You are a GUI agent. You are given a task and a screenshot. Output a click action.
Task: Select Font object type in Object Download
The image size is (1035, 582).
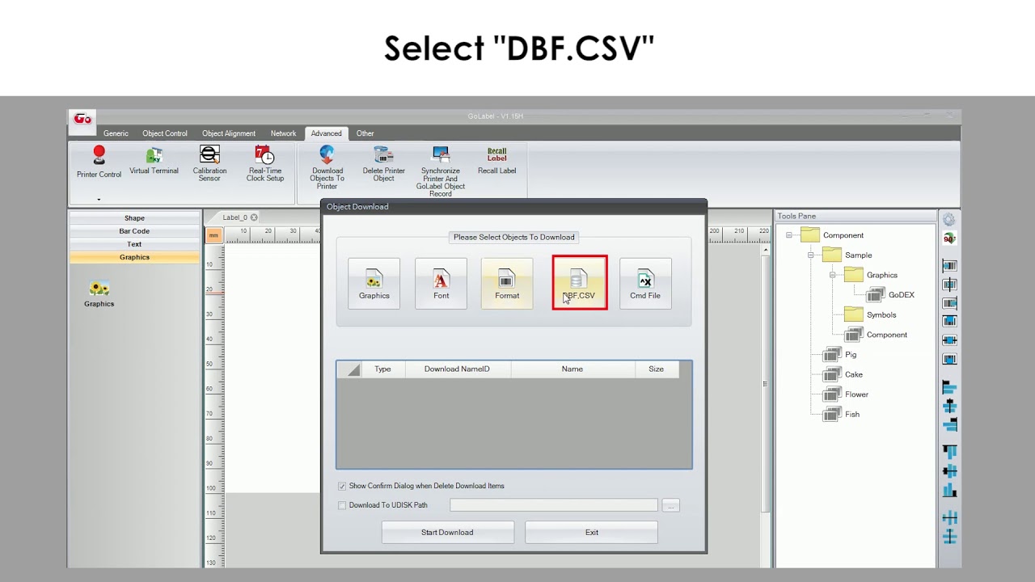coord(441,283)
